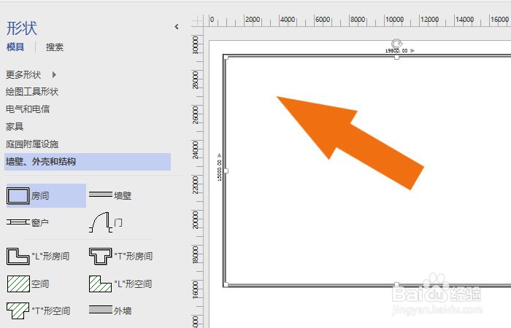Open the 电气和电信 stencil
Image resolution: width=511 pixels, height=328 pixels.
28,109
